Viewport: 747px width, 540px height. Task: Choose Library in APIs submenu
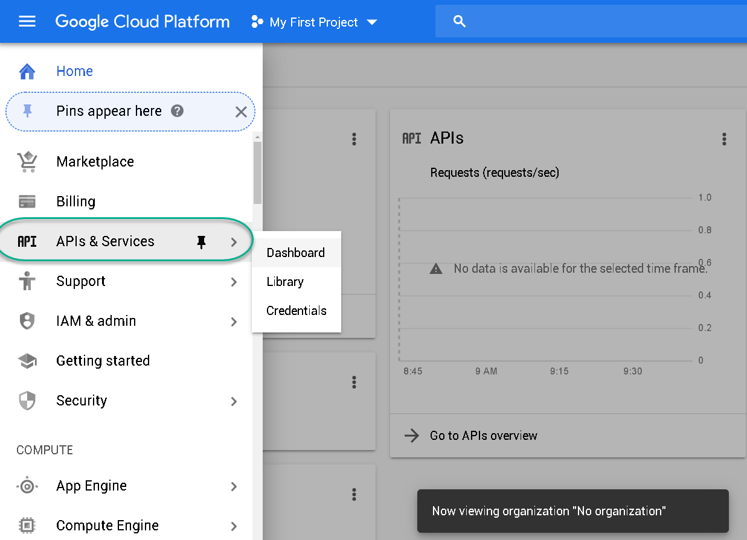[296, 282]
